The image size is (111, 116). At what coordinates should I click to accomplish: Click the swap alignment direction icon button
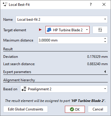[x=100, y=30]
